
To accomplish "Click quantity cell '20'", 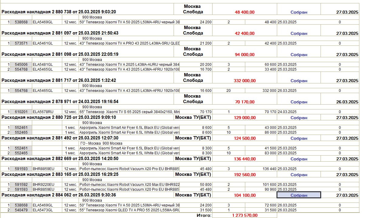I will click(x=229, y=91).
